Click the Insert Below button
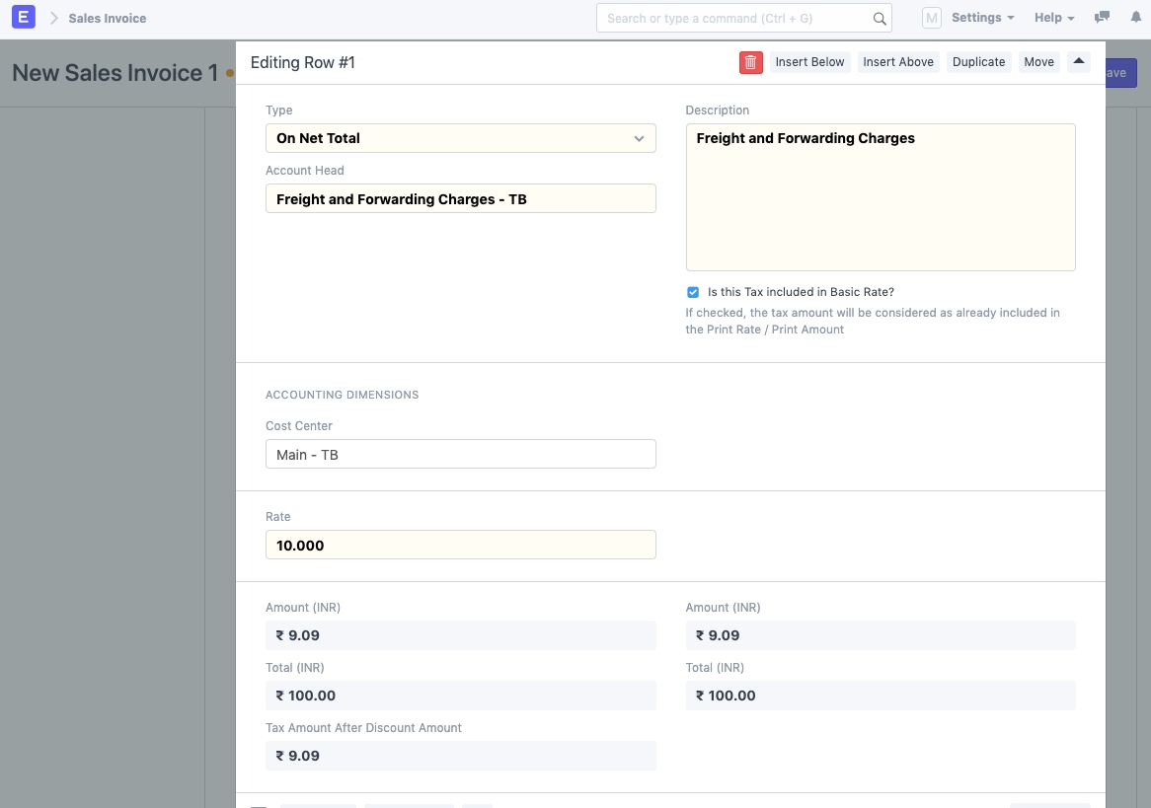Image resolution: width=1151 pixels, height=808 pixels. click(809, 62)
